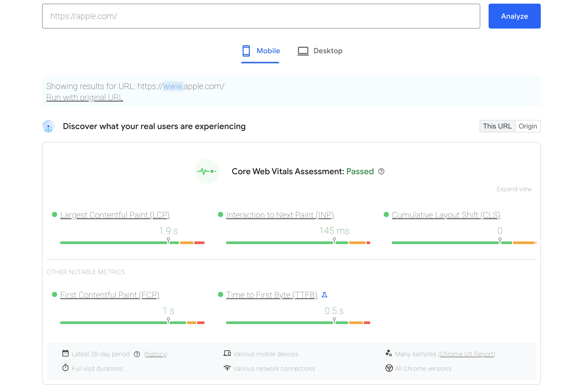
Task: Click the Chrome icon beside All Chrome versions
Action: click(x=389, y=368)
